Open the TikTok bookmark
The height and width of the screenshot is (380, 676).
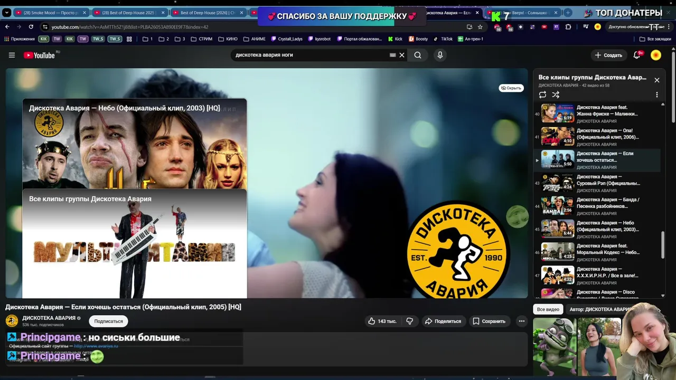click(x=443, y=39)
